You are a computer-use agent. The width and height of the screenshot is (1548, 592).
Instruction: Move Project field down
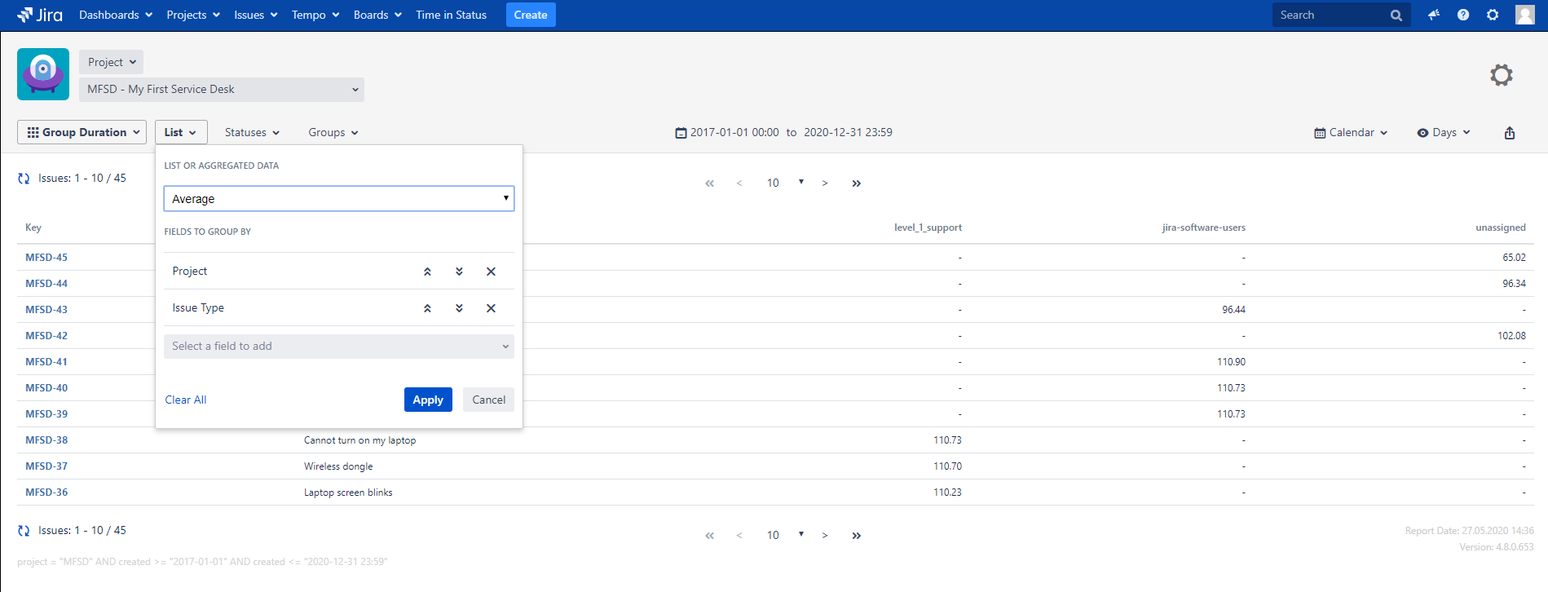(459, 272)
